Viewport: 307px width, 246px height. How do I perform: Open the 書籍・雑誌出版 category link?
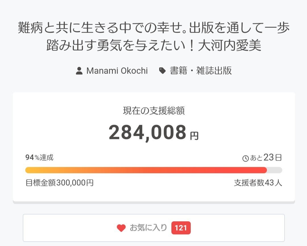[x=201, y=71]
